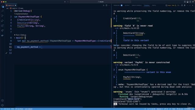The width and height of the screenshot is (195, 110).
Task: Switch to the Terminal tab
Action: tap(147, 5)
